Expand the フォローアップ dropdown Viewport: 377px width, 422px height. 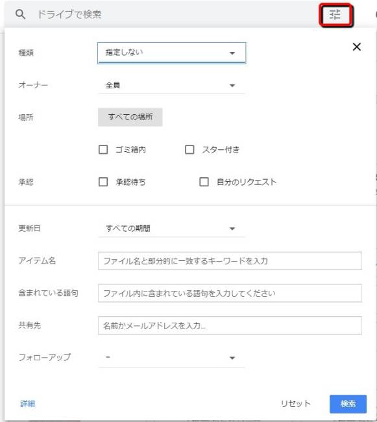click(x=171, y=358)
